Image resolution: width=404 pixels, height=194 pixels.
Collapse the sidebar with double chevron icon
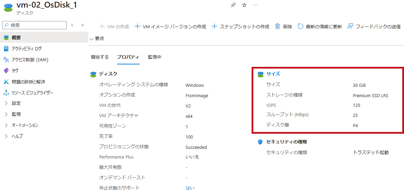pos(83,25)
